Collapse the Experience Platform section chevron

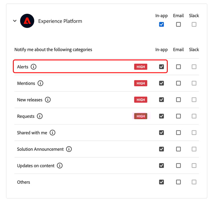tap(15, 21)
